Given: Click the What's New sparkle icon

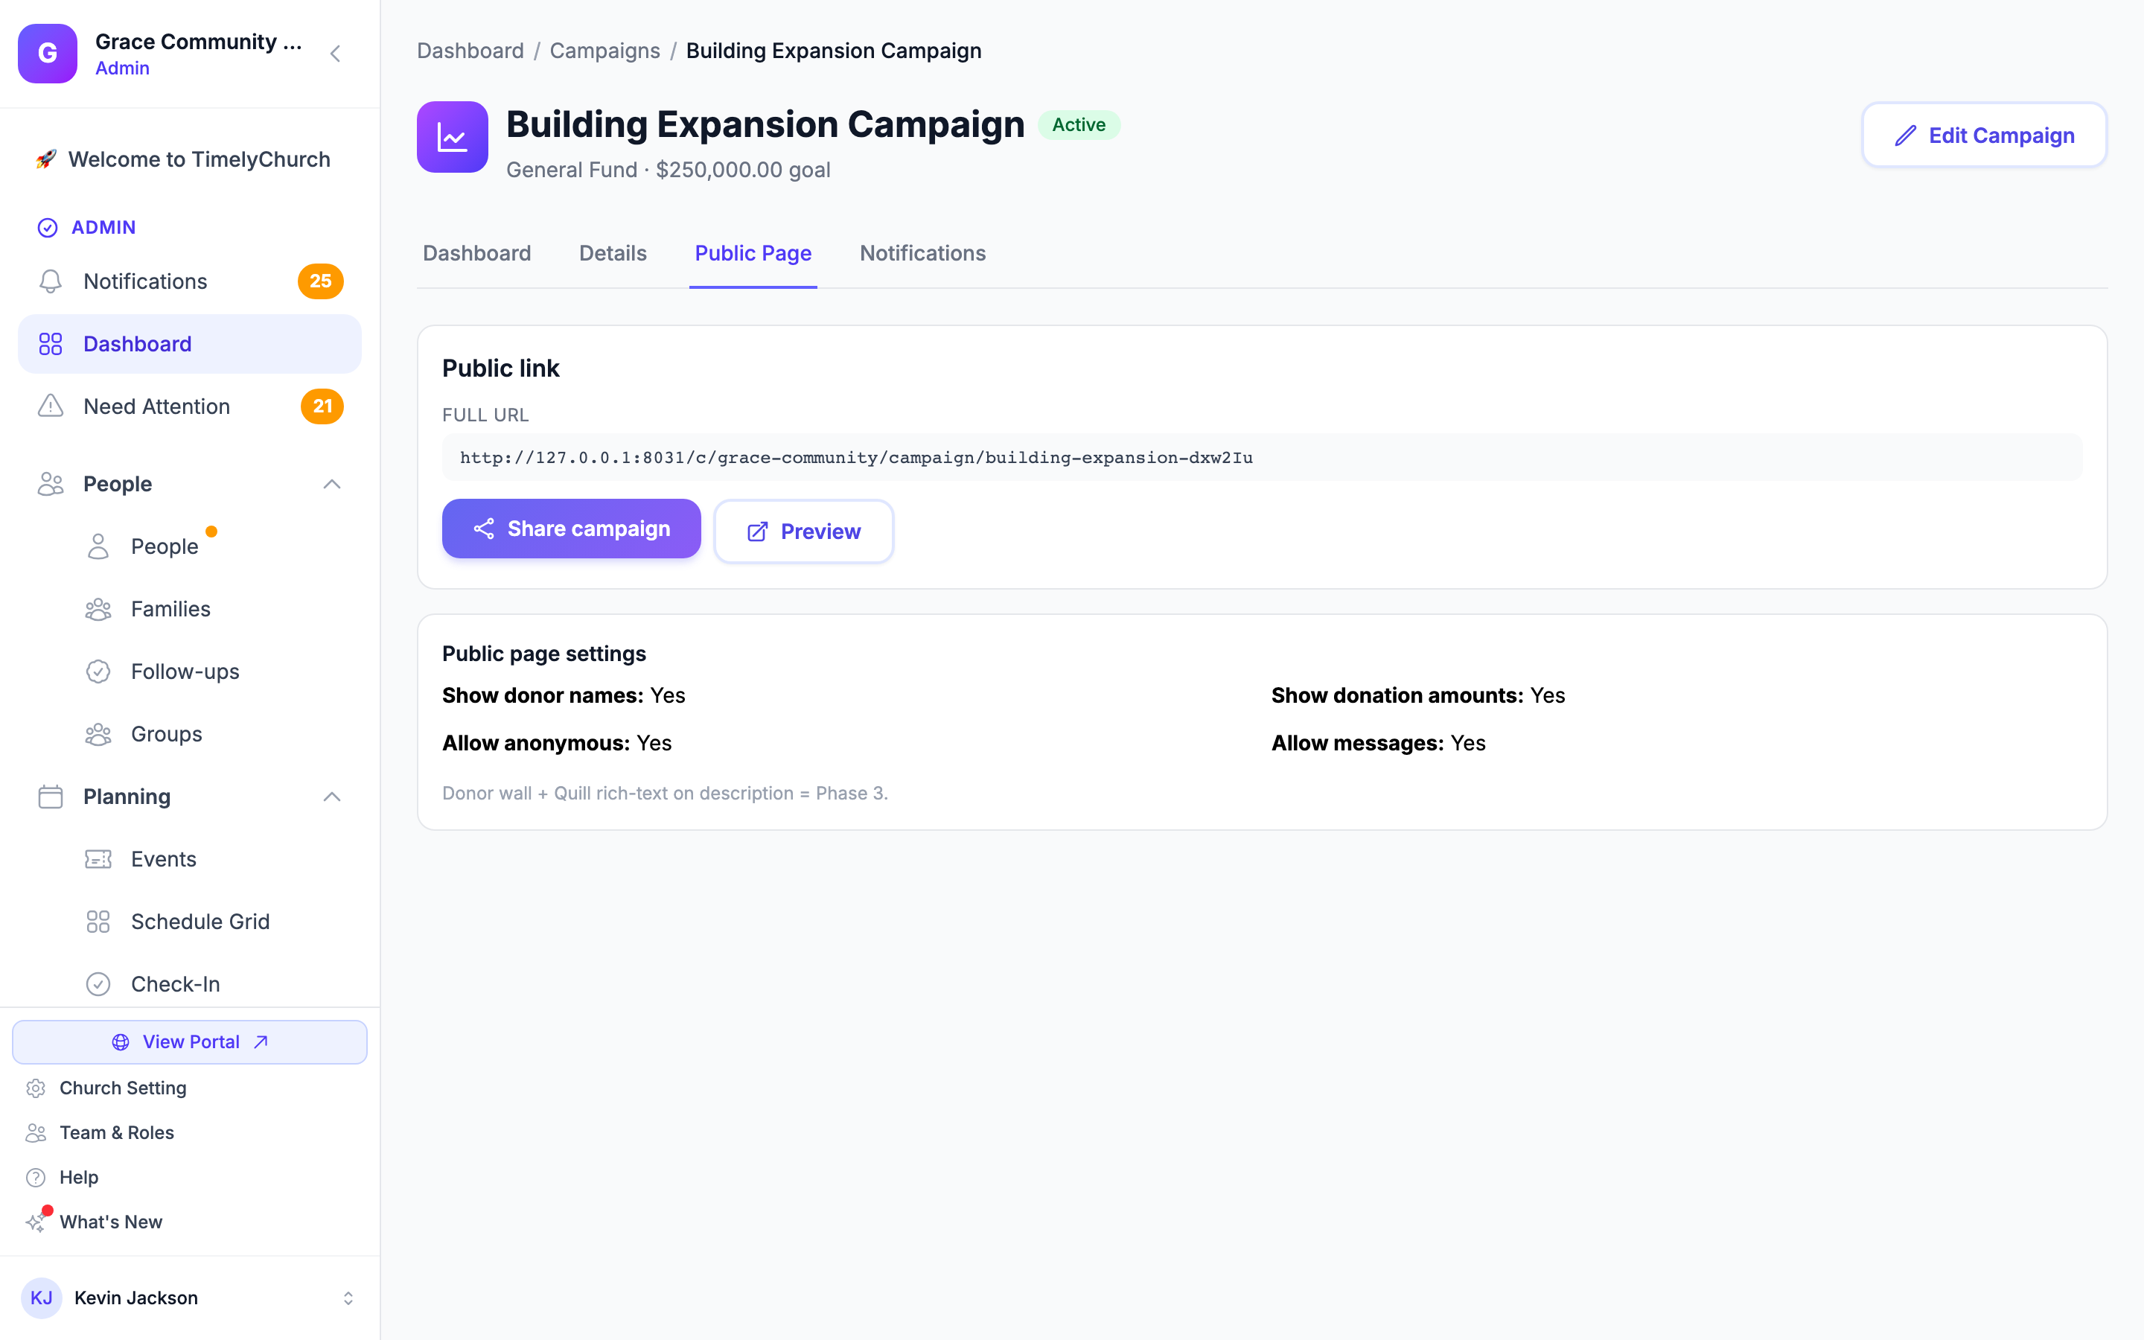Looking at the screenshot, I should pos(36,1222).
